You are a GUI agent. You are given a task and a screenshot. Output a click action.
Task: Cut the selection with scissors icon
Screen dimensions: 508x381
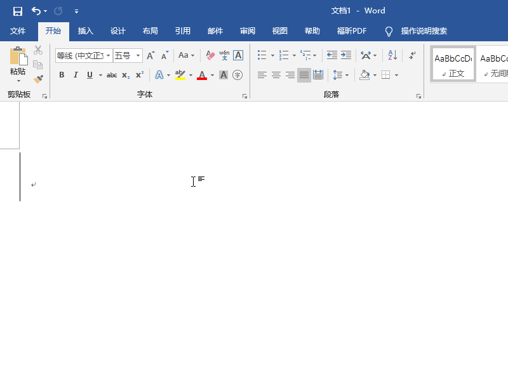(38, 50)
